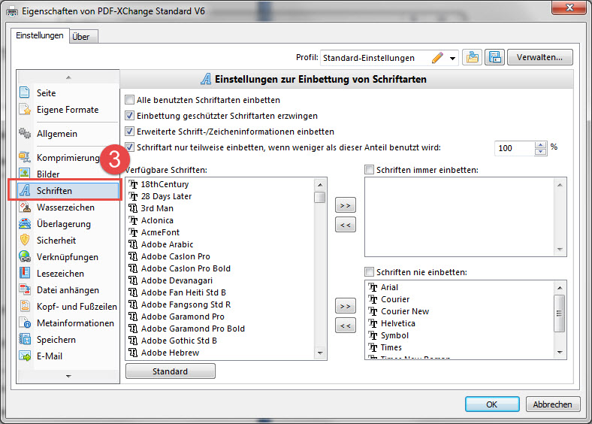Open the Bilder picture icon

(x=25, y=174)
